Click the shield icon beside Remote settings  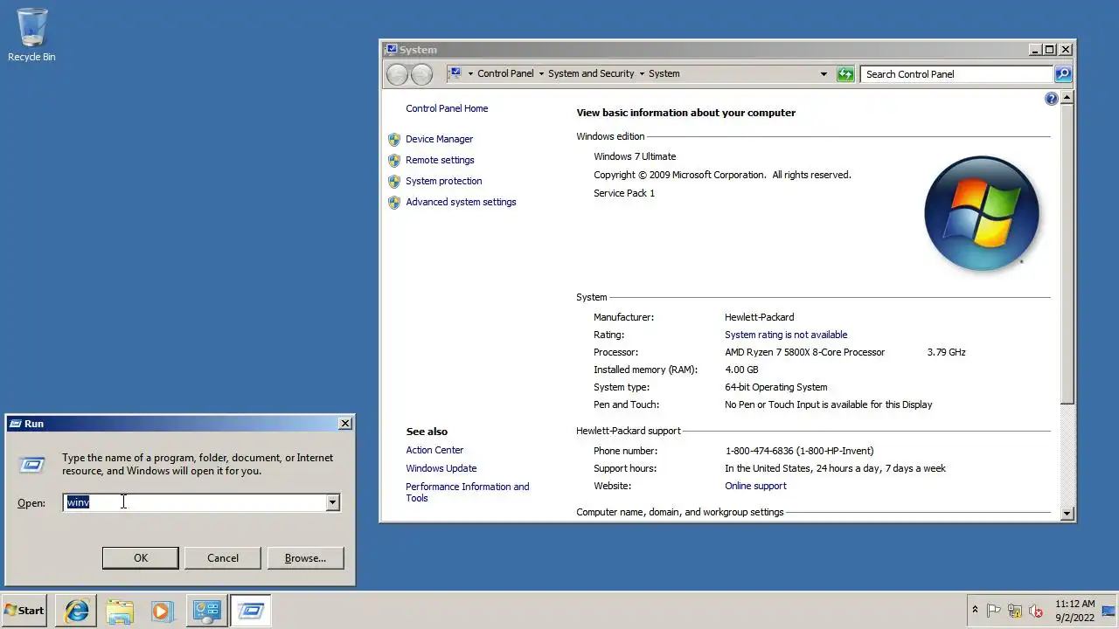click(394, 160)
